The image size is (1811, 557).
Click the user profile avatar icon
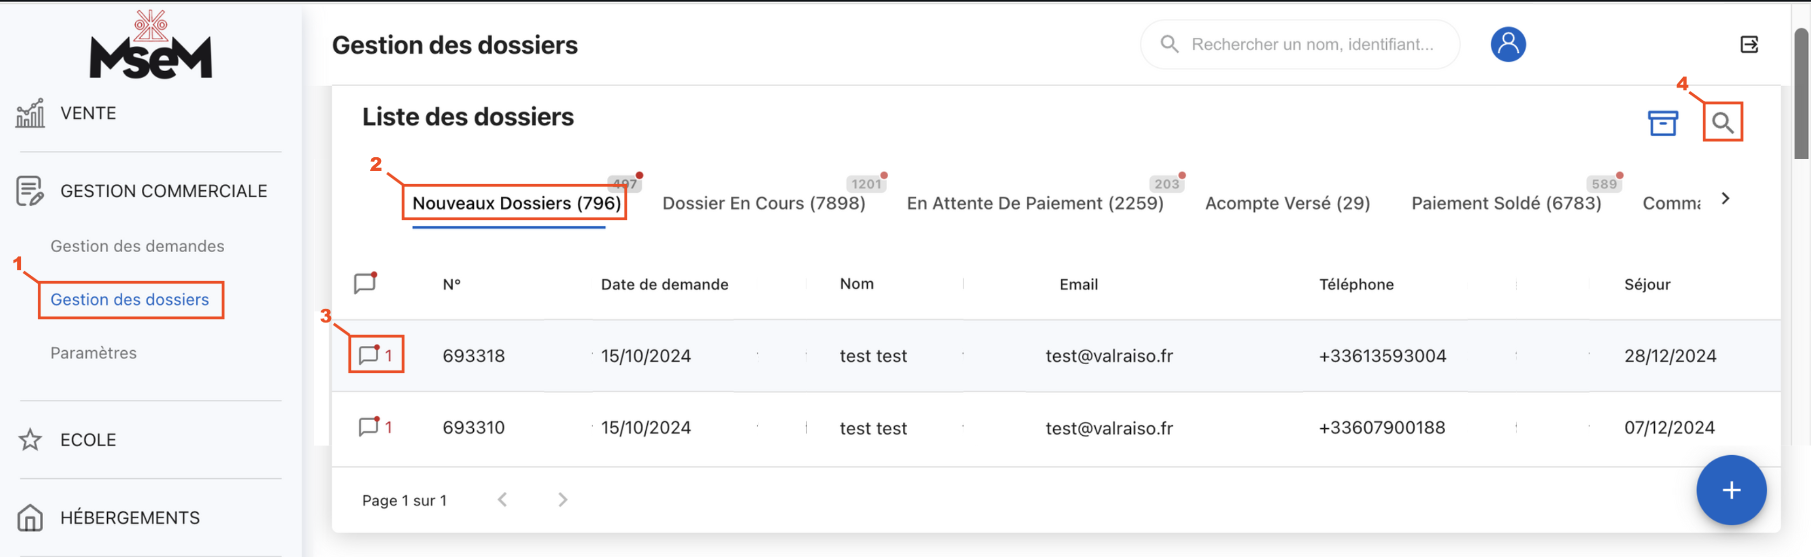(x=1508, y=44)
